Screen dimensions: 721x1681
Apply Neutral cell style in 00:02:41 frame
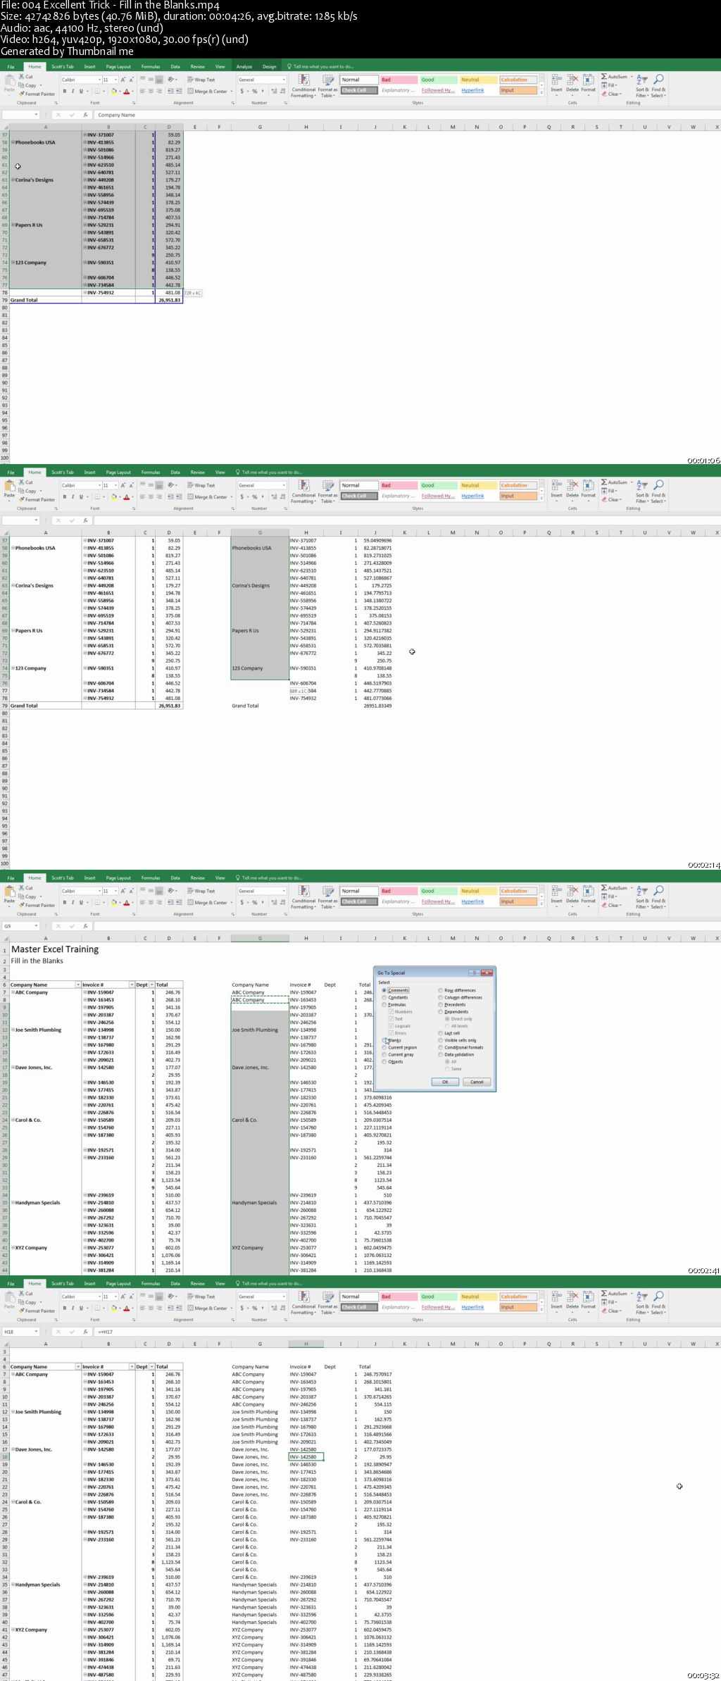tap(479, 891)
